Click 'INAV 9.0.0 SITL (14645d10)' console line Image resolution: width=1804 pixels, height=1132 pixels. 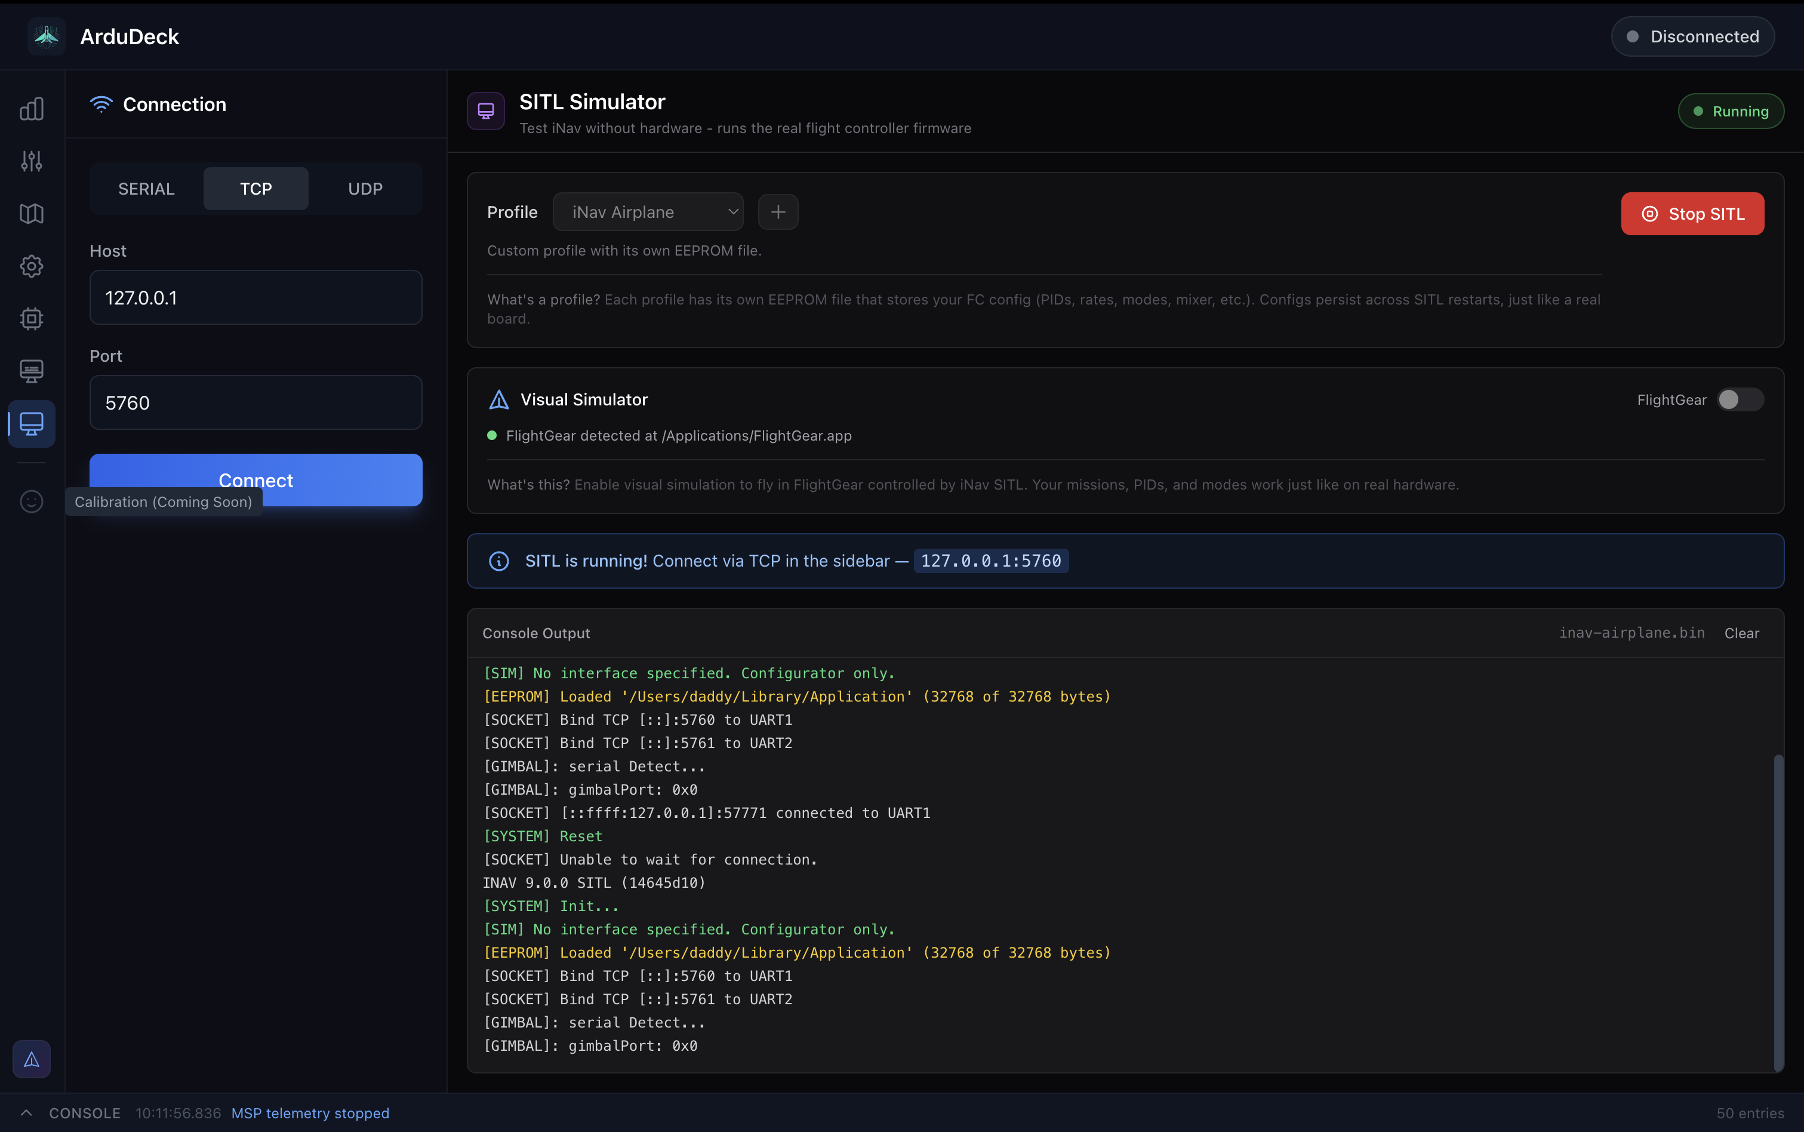click(595, 882)
